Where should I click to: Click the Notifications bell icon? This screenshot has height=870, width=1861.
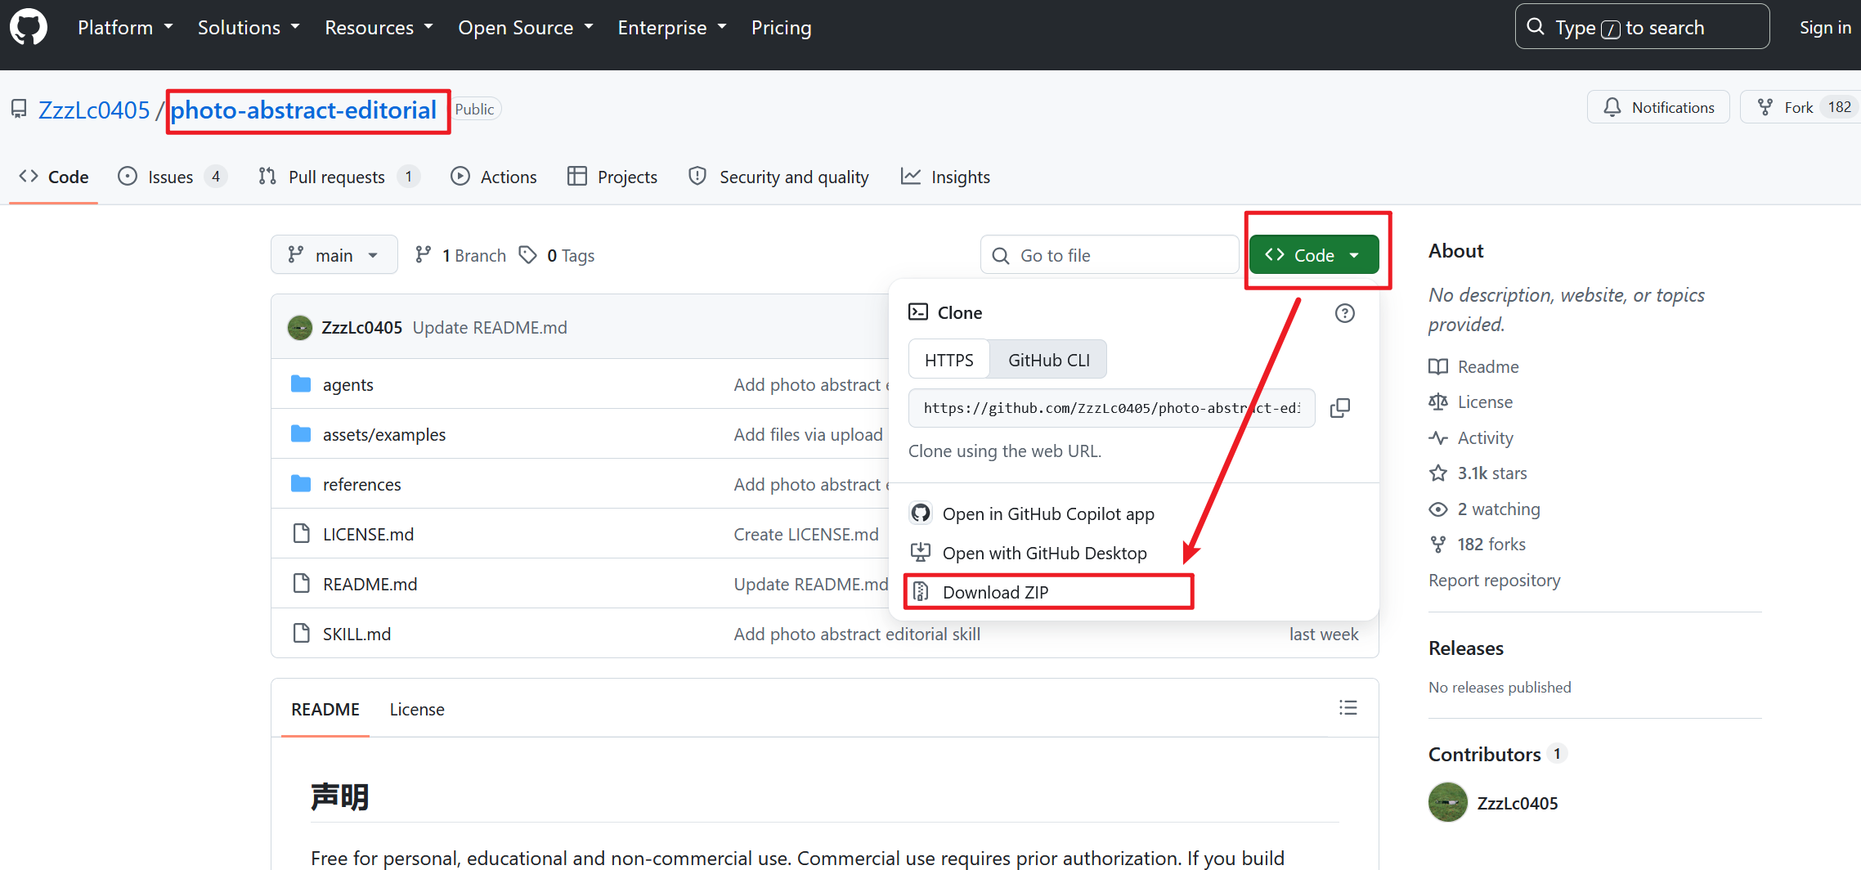point(1612,107)
